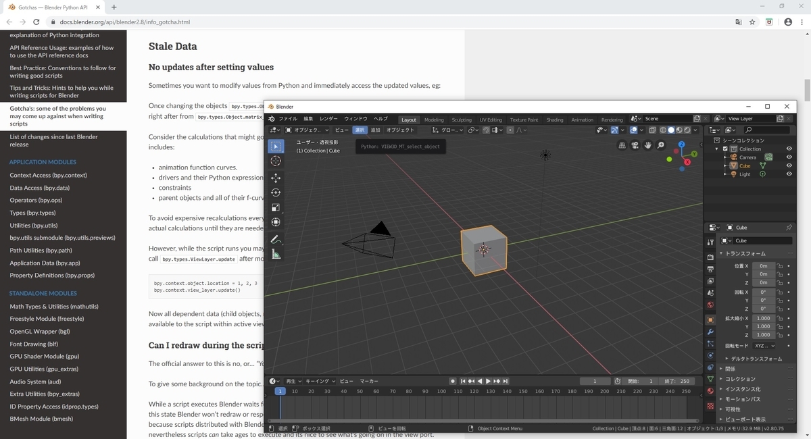The image size is (811, 439).
Task: Open the transform orientation dropdown
Action: click(x=446, y=130)
